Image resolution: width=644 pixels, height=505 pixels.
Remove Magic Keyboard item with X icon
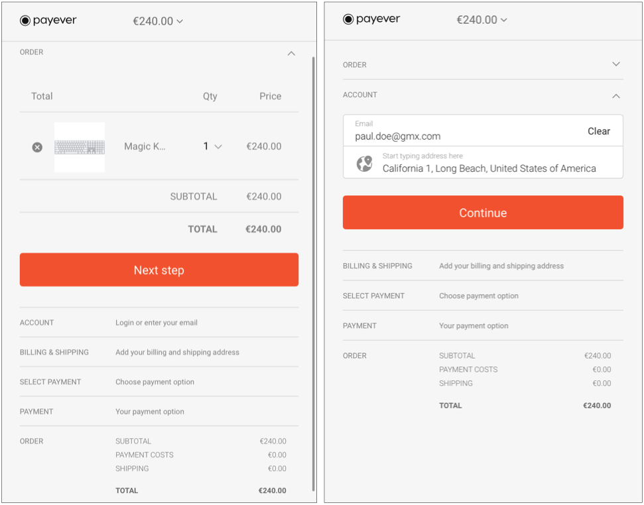point(37,147)
